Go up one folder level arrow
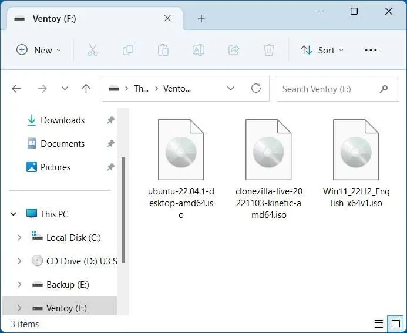The image size is (407, 333). pos(86,89)
